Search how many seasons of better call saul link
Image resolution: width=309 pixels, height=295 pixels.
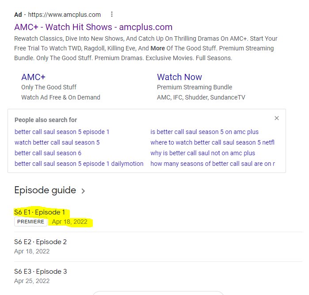(213, 164)
